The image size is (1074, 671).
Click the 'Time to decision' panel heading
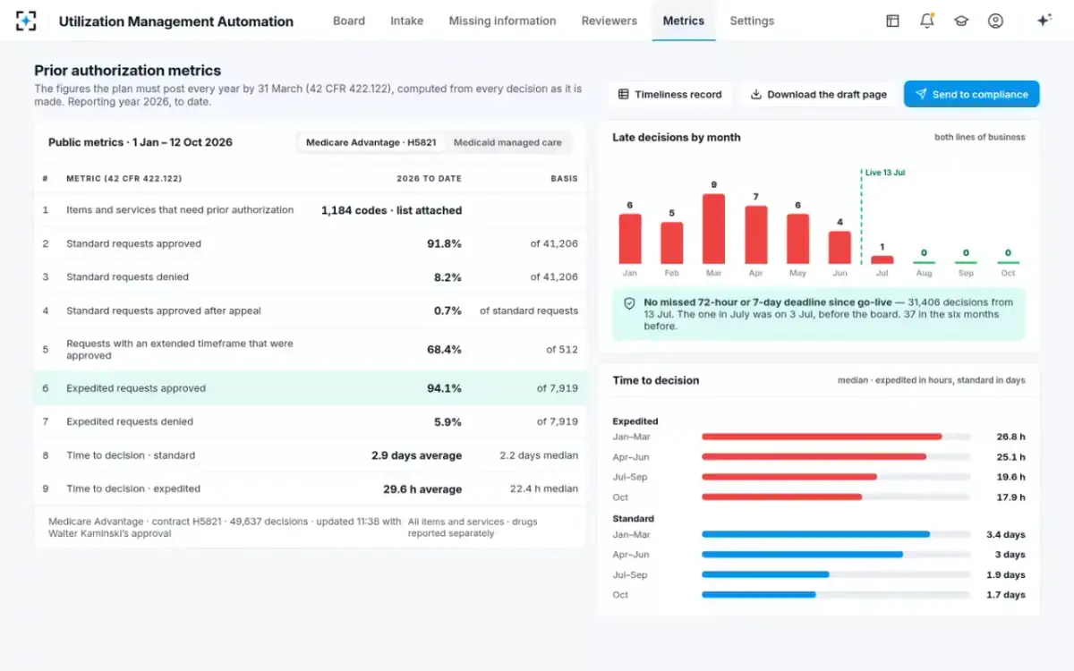click(x=656, y=380)
